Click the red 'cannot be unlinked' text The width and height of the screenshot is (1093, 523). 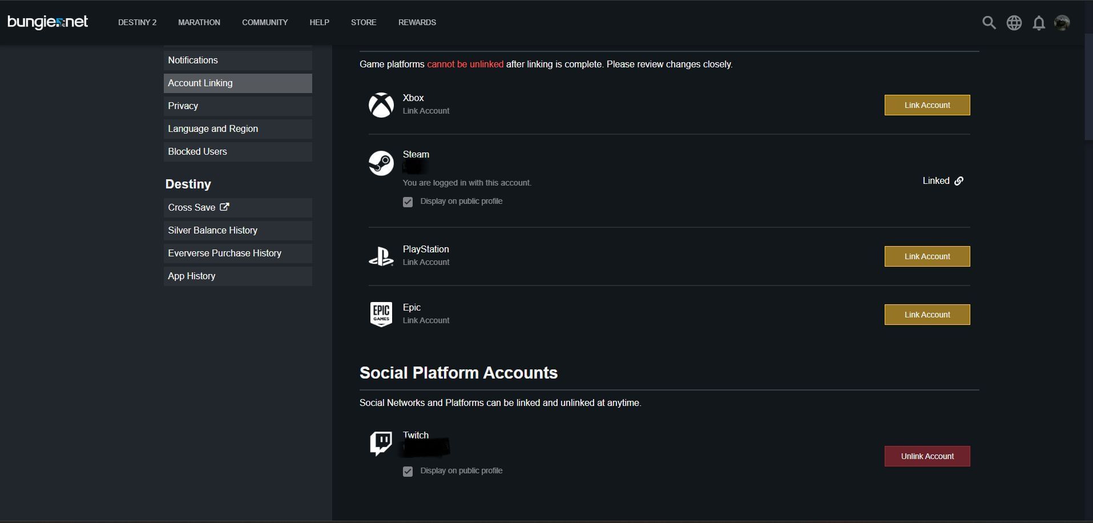465,65
